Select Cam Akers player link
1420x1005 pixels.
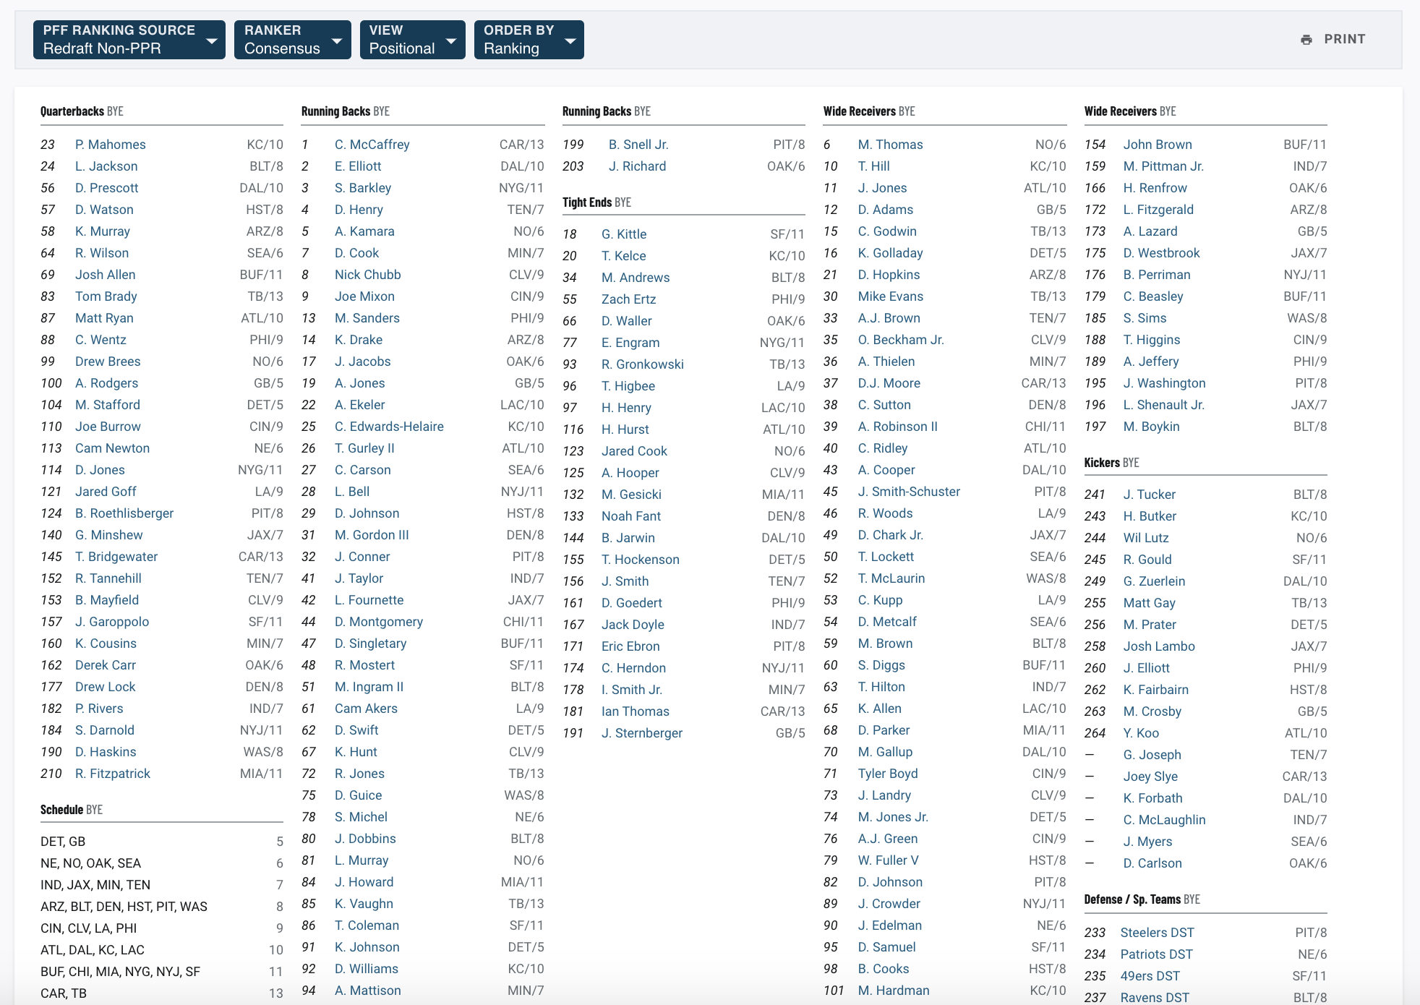click(x=366, y=709)
